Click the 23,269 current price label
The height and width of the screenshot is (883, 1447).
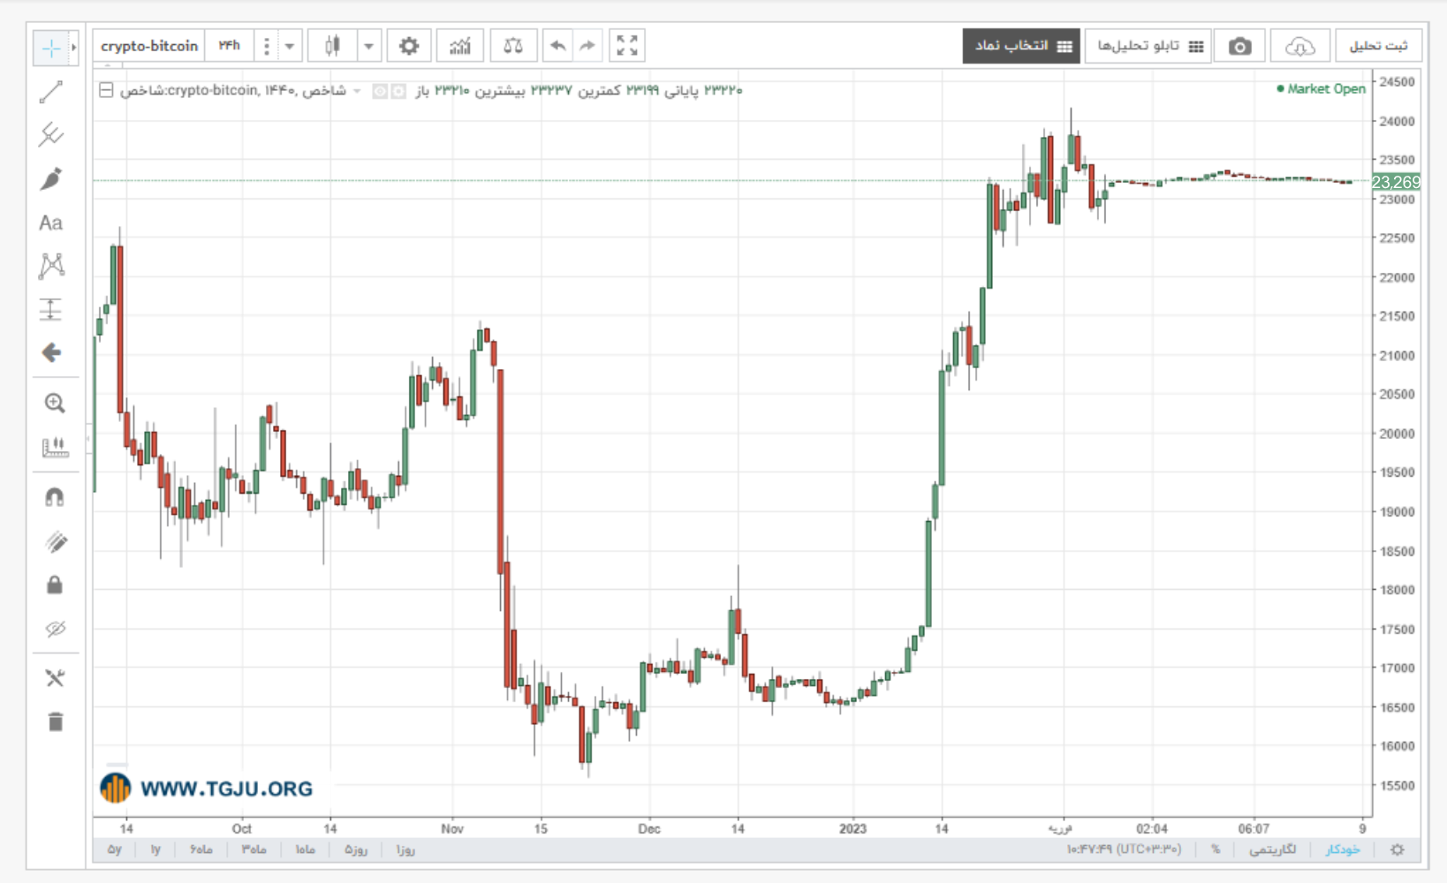click(x=1396, y=182)
